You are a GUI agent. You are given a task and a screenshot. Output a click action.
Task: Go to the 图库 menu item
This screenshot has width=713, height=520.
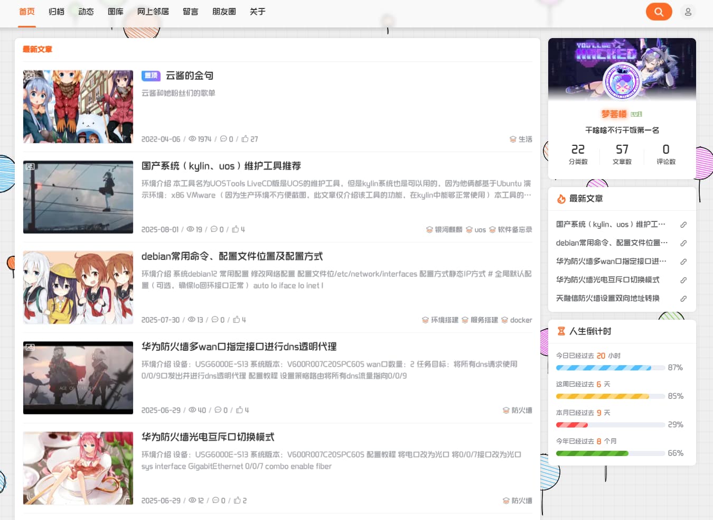pyautogui.click(x=116, y=12)
